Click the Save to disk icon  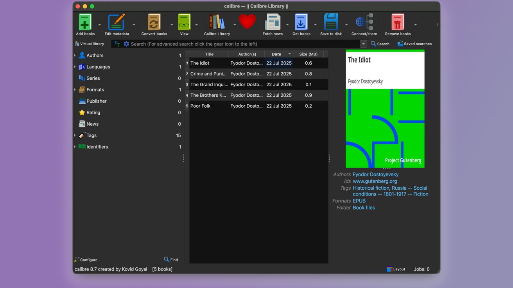[331, 22]
